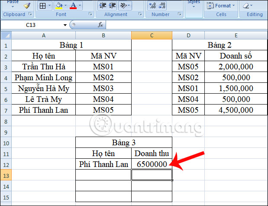
Task: Click the Insert Function fx icon
Action: click(x=100, y=25)
